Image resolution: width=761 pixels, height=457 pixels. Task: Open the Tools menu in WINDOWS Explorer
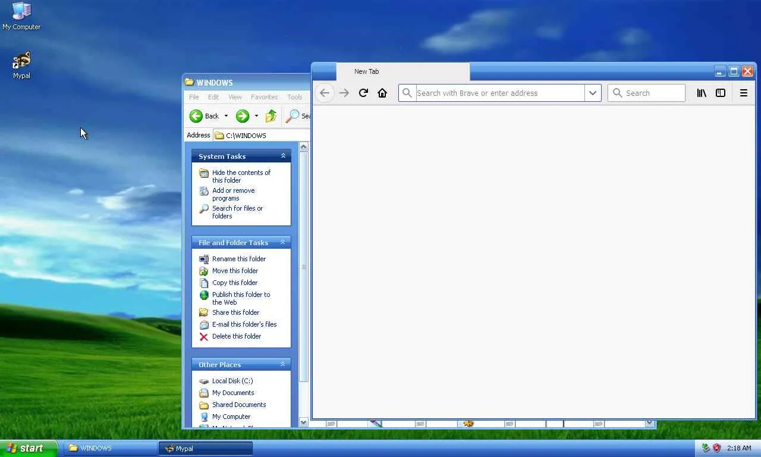click(295, 97)
